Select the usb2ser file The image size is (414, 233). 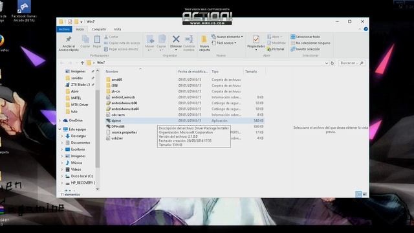coord(117,138)
